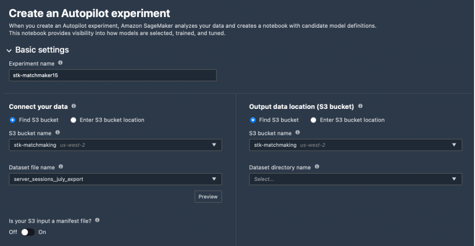Click the Preview button

pos(208,197)
